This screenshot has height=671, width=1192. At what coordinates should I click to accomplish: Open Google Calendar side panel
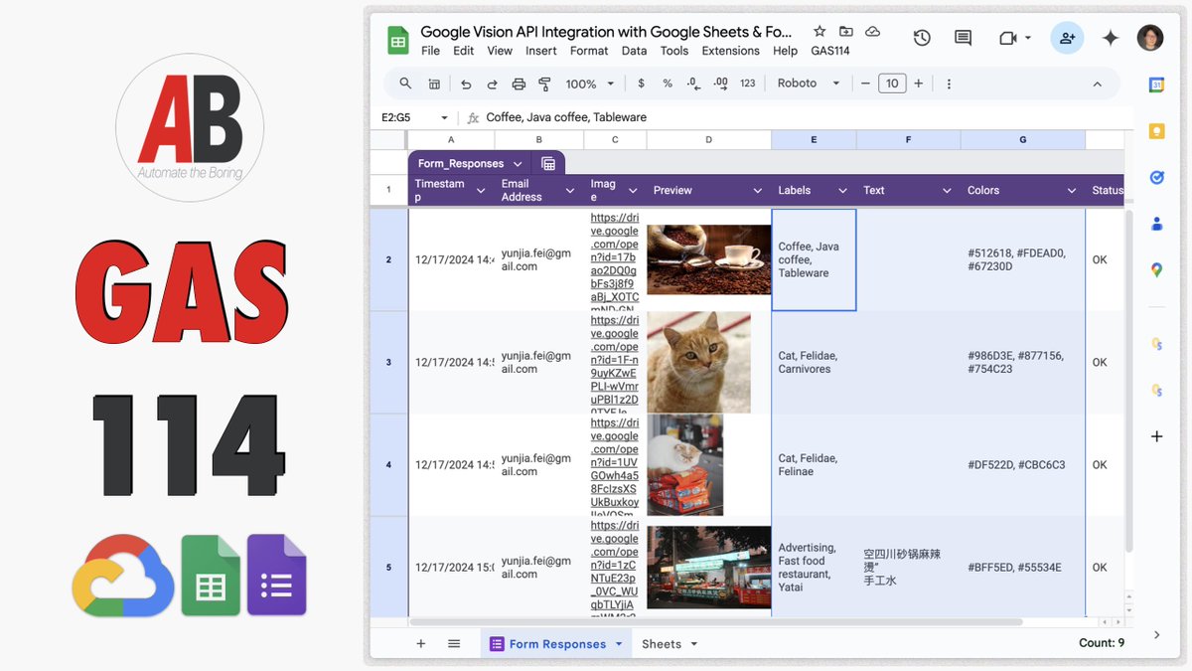tap(1156, 85)
